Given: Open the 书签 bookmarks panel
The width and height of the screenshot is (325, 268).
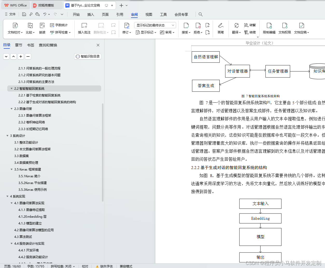Looking at the screenshot, I should 30,45.
